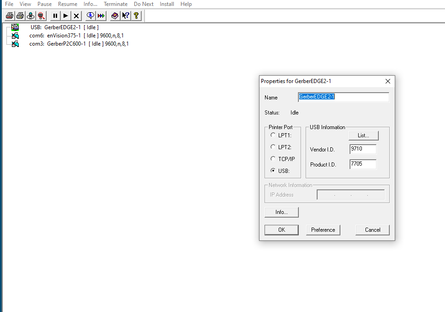The width and height of the screenshot is (445, 312).
Task: Open the Preference button
Action: (323, 230)
